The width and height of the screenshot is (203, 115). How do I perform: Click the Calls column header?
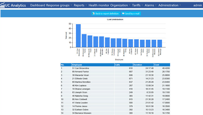(x=124, y=65)
